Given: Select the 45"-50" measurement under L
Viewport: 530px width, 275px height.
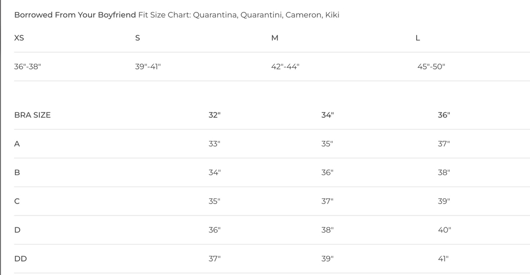Looking at the screenshot, I should pyautogui.click(x=431, y=67).
